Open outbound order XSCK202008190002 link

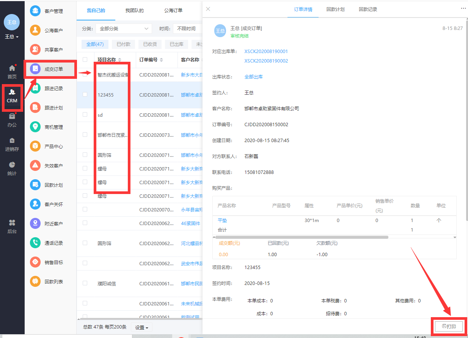[x=266, y=61]
